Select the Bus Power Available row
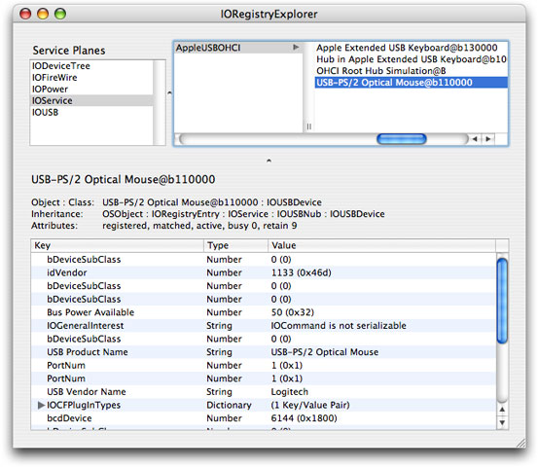This screenshot has height=469, width=538. point(264,312)
